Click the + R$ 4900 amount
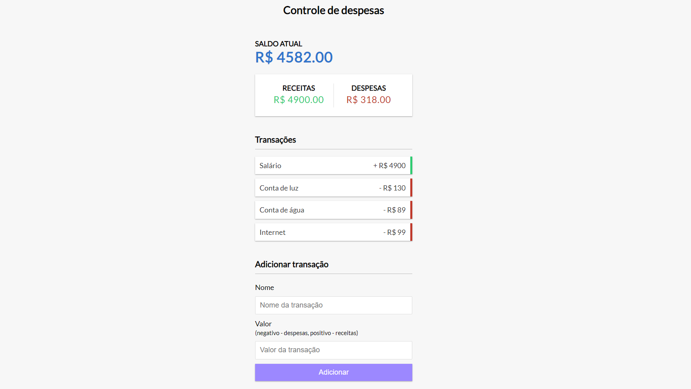 [x=389, y=166]
